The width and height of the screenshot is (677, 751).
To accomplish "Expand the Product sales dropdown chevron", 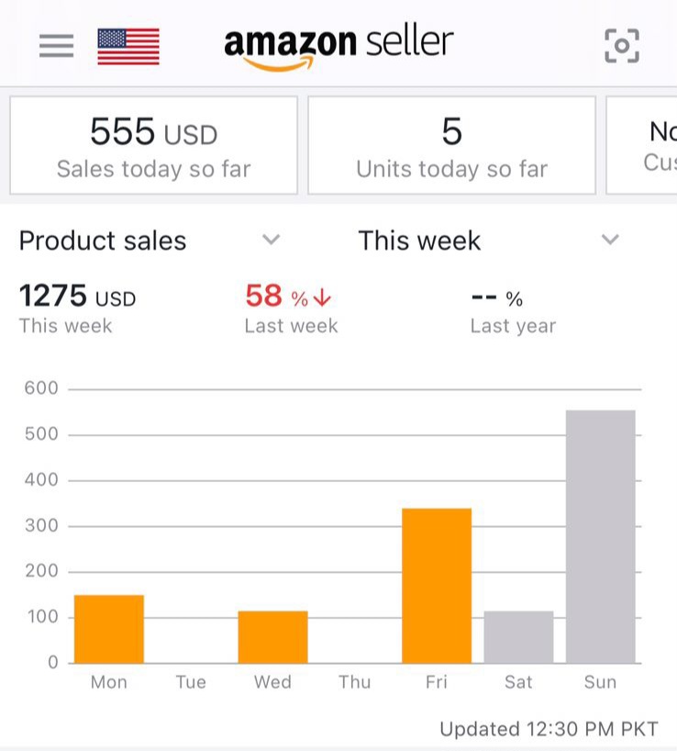I will click(x=271, y=240).
